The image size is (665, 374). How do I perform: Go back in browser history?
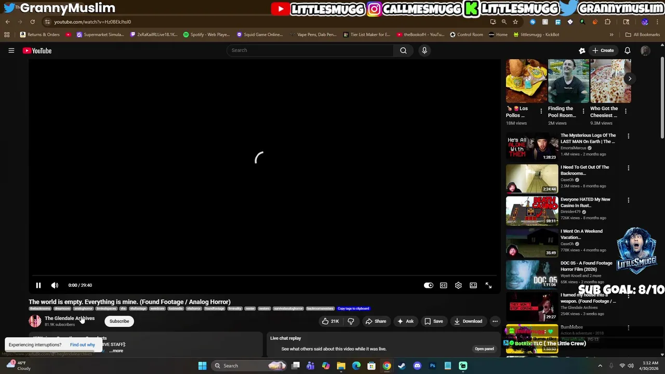(7, 22)
